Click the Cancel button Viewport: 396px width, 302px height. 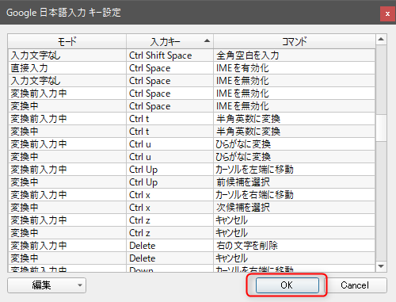(x=355, y=285)
